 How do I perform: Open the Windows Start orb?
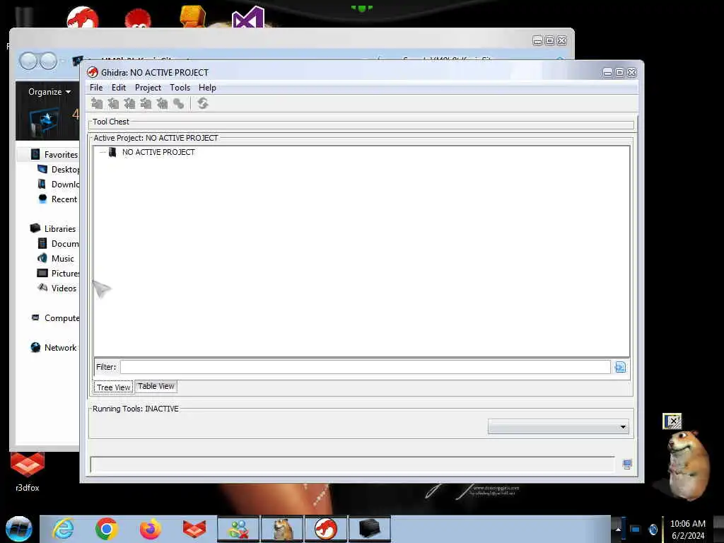point(19,529)
